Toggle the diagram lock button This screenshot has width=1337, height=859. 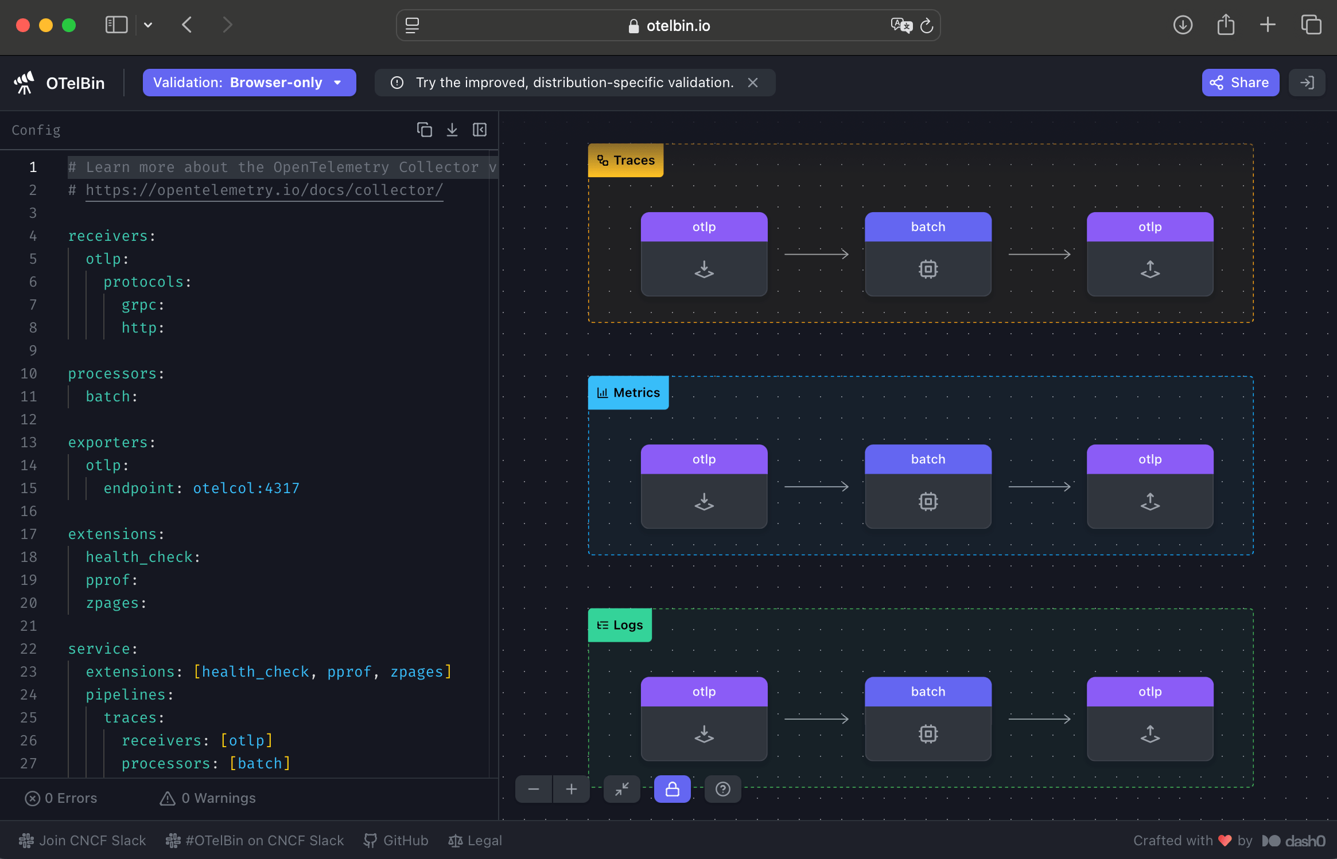click(673, 790)
